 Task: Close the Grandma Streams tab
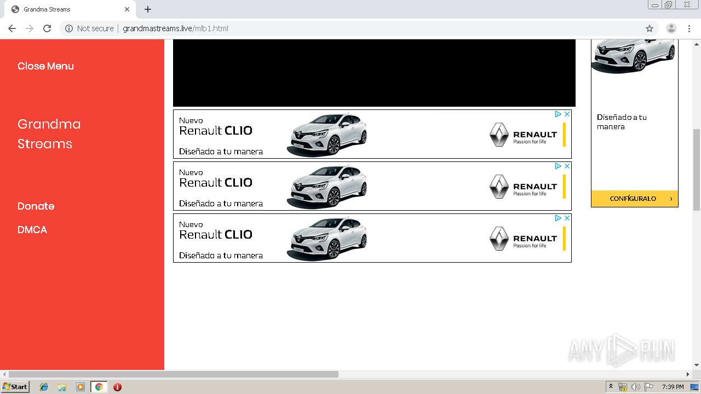tap(127, 9)
